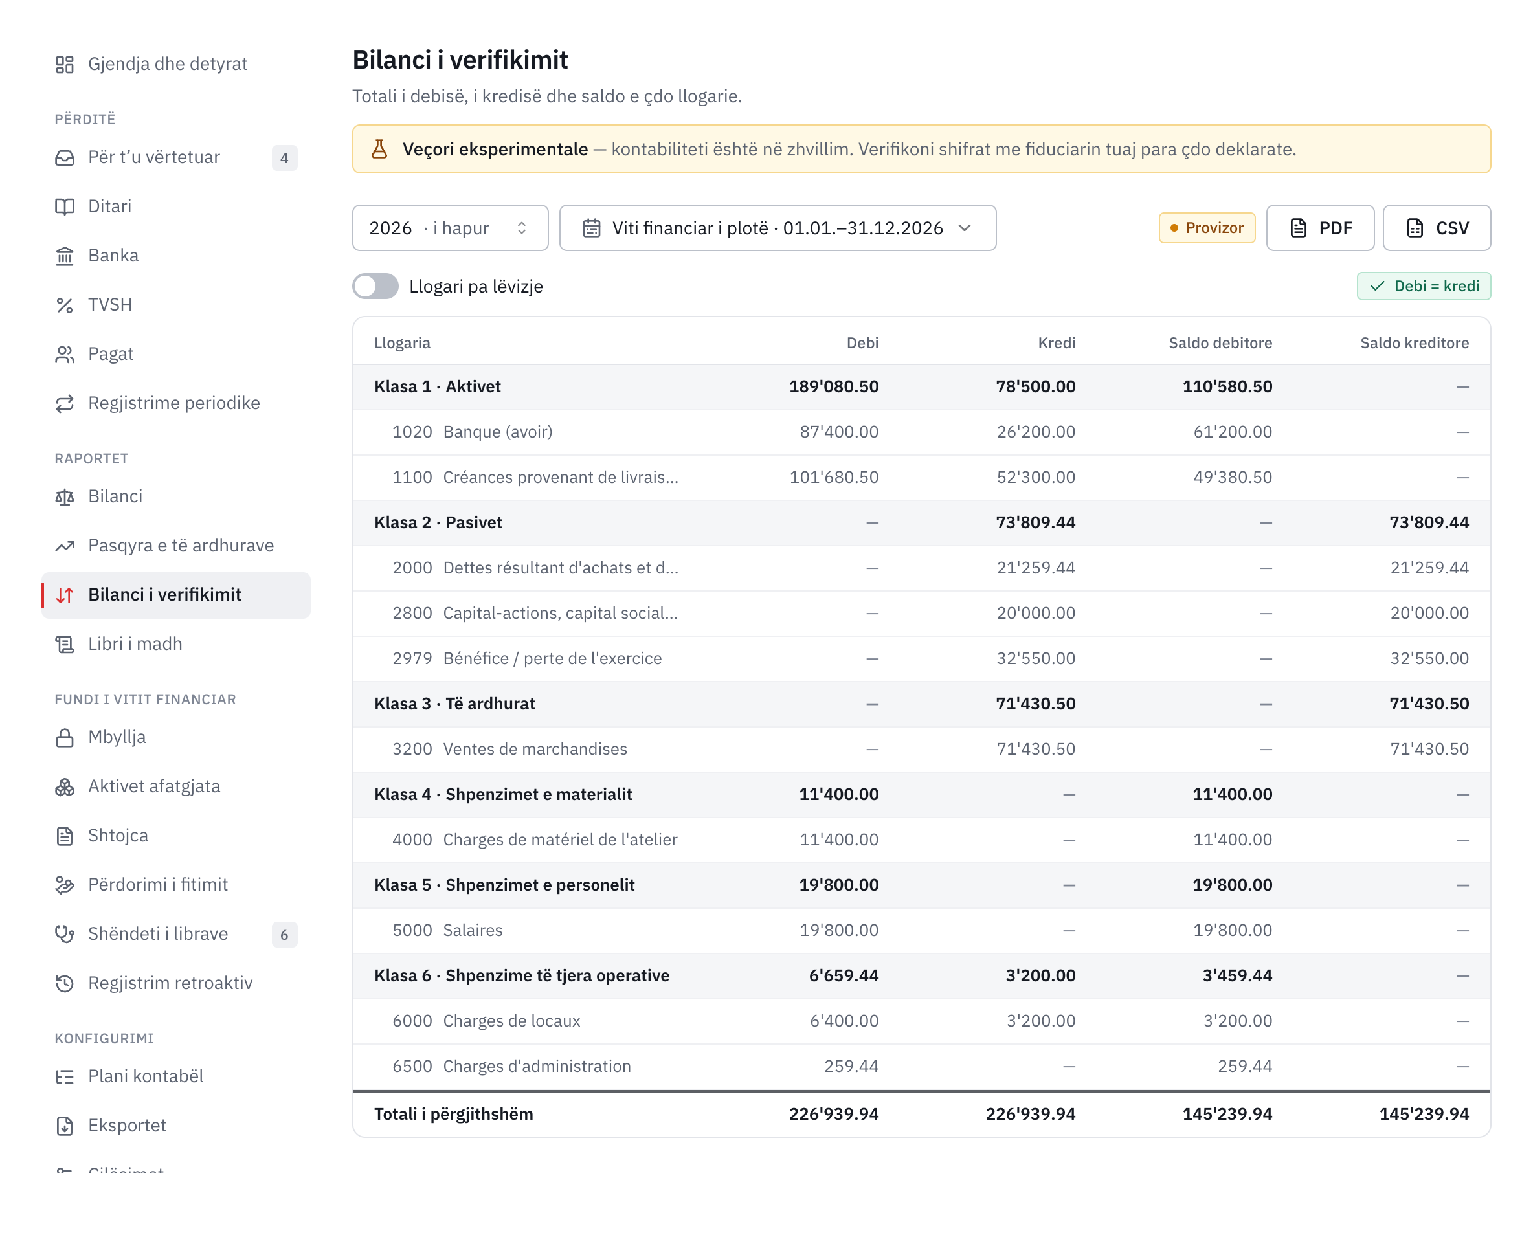Screen dimensions: 1533x1235
Task: Go to Bilanci i verifikimit menu item
Action: click(x=177, y=595)
